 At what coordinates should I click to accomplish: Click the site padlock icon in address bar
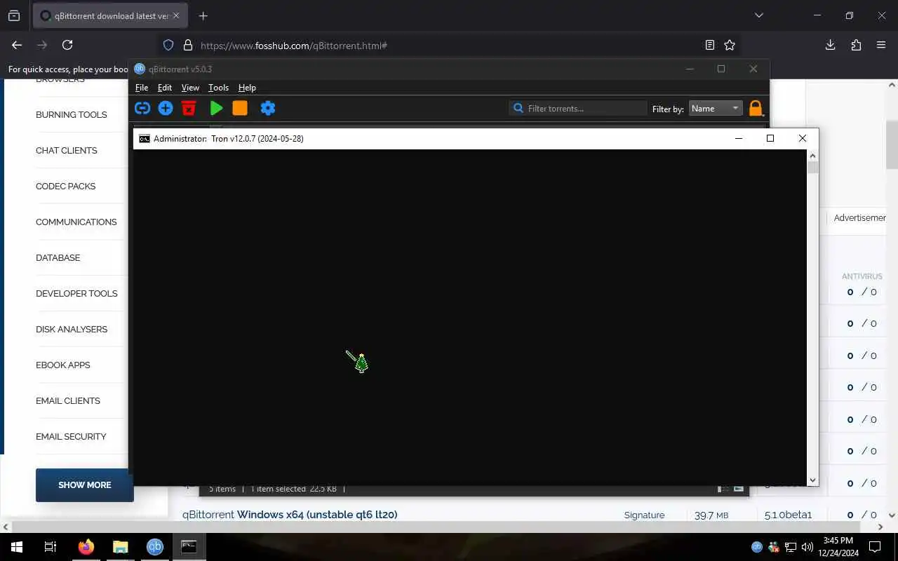pyautogui.click(x=188, y=45)
